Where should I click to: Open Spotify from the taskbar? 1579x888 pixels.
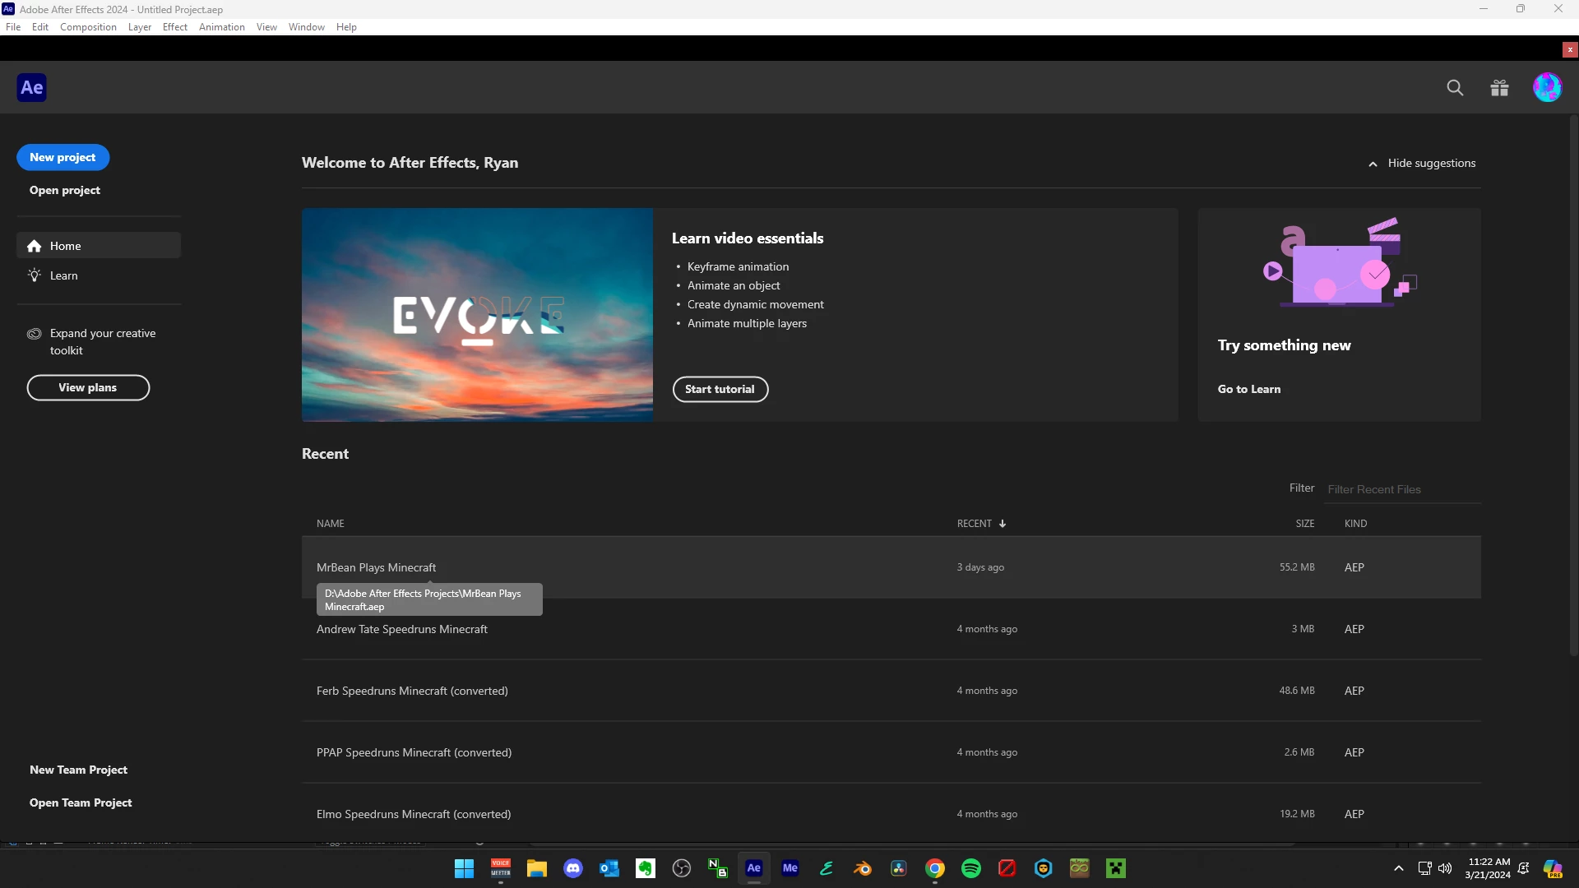(971, 868)
